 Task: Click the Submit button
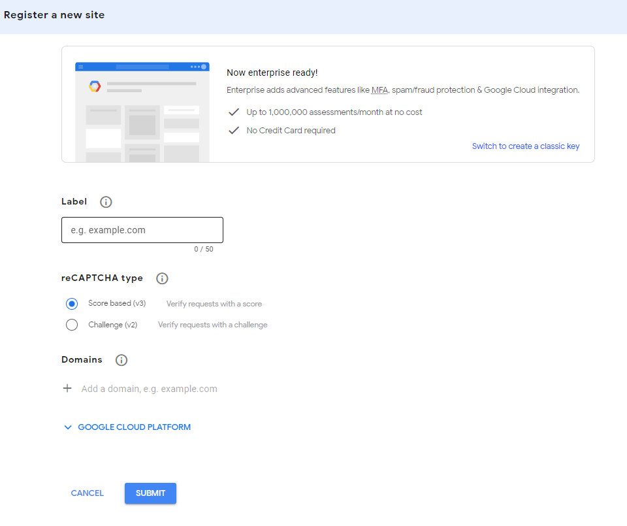[150, 493]
